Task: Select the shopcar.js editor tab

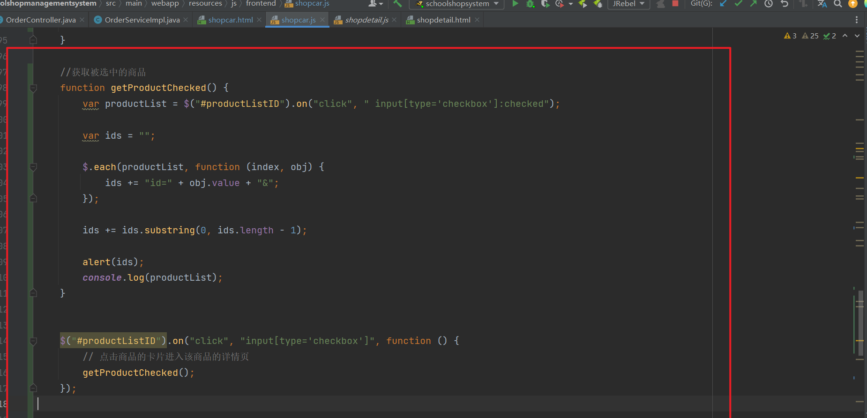Action: (x=299, y=20)
